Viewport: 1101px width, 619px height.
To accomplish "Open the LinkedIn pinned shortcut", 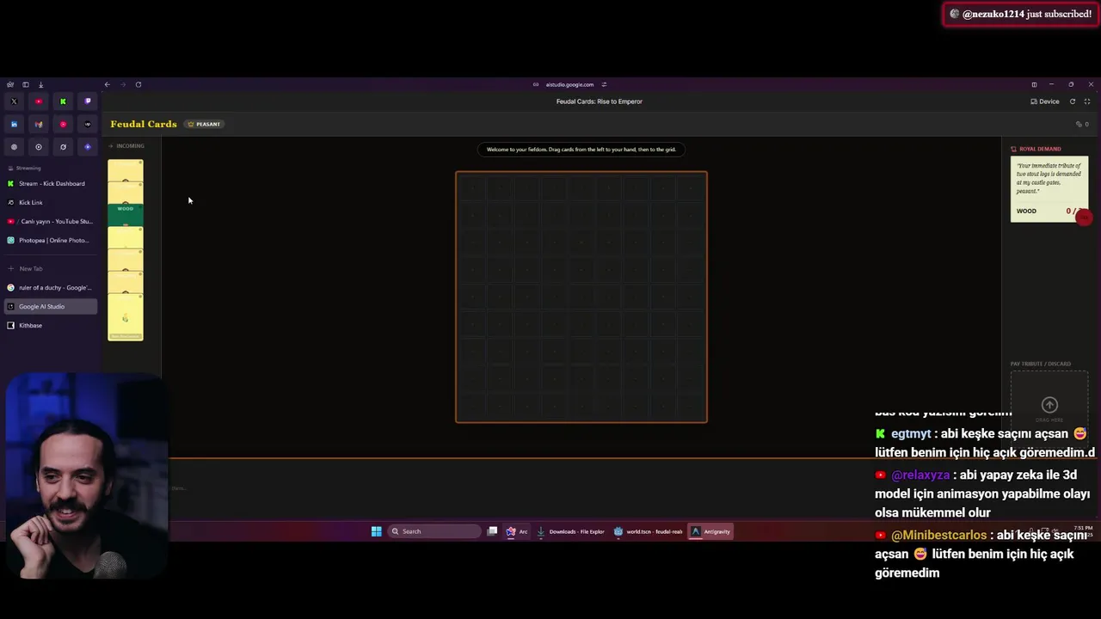I will (x=14, y=124).
